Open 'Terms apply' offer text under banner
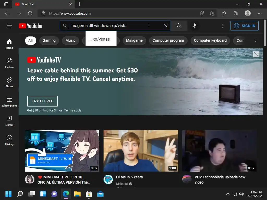The image size is (267, 200). point(73,110)
